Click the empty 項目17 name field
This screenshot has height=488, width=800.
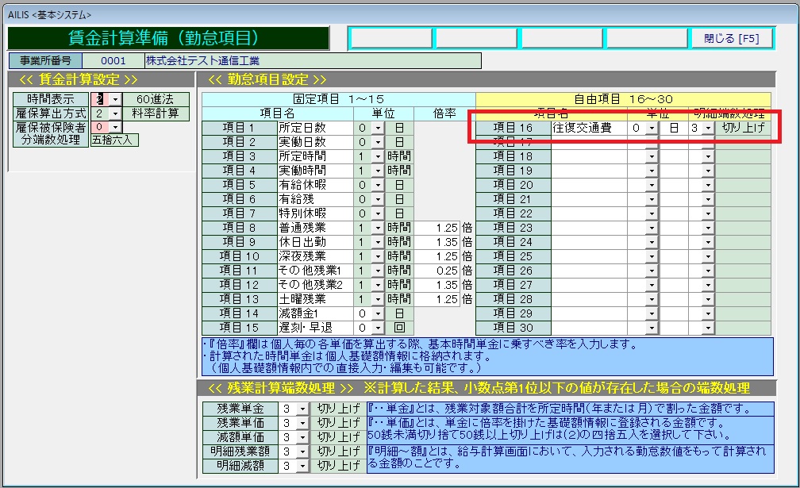589,142
